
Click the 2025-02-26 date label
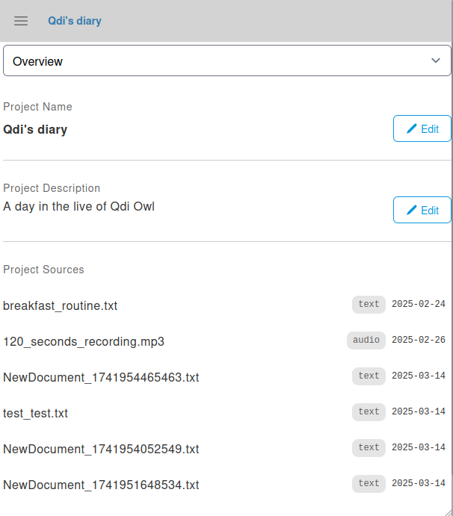click(x=418, y=341)
